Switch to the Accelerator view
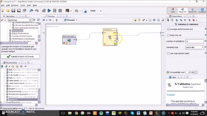 click(202, 10)
